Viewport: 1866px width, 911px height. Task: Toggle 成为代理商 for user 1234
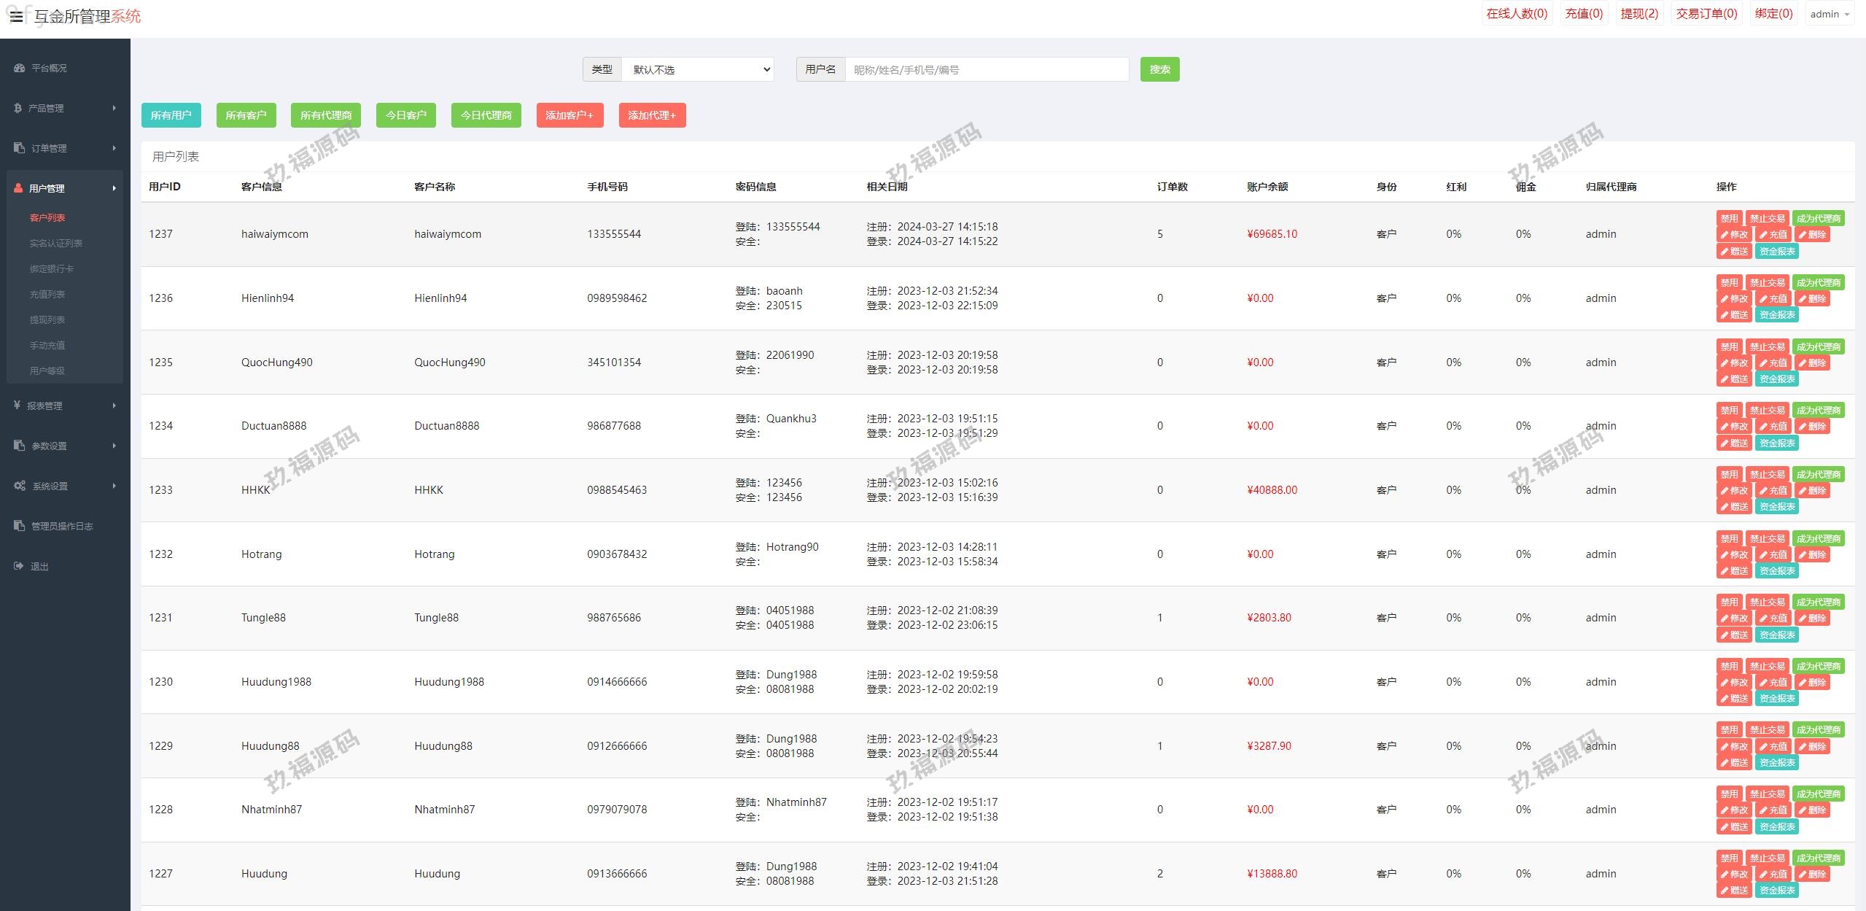pyautogui.click(x=1818, y=411)
